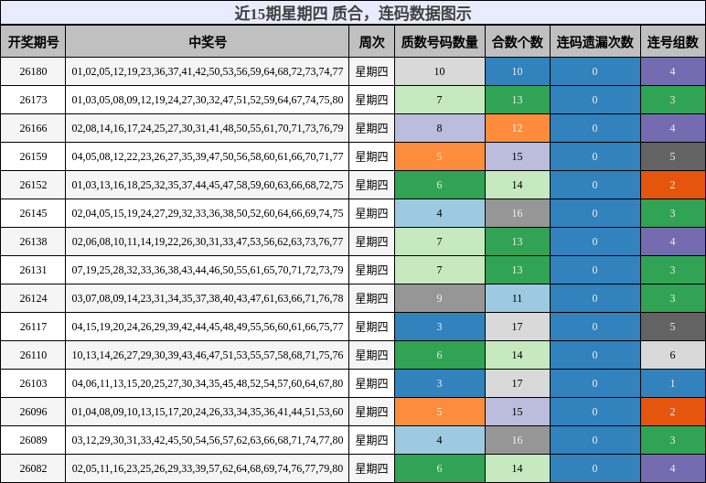The width and height of the screenshot is (706, 483).
Task: Click winning numbers of row 26138
Action: 207,241
